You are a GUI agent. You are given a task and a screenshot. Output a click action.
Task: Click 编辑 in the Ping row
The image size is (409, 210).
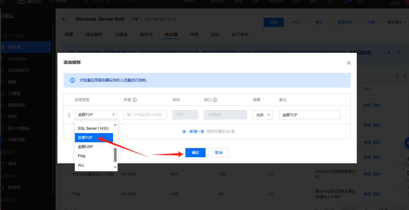point(367,194)
